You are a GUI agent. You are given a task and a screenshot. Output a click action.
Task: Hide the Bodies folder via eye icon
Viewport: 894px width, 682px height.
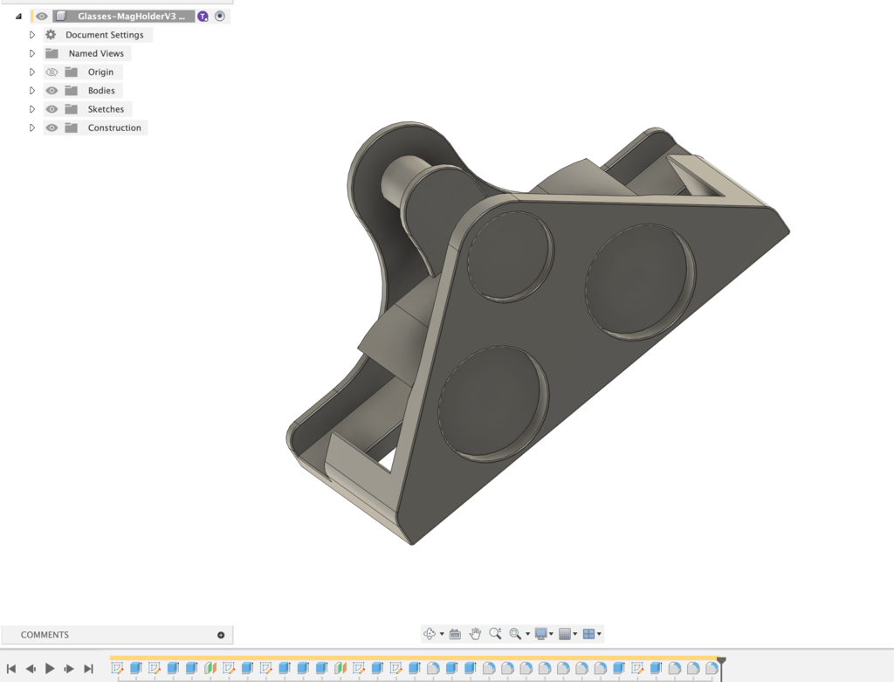(52, 91)
